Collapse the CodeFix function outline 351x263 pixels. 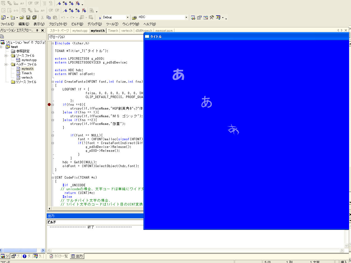[53, 178]
